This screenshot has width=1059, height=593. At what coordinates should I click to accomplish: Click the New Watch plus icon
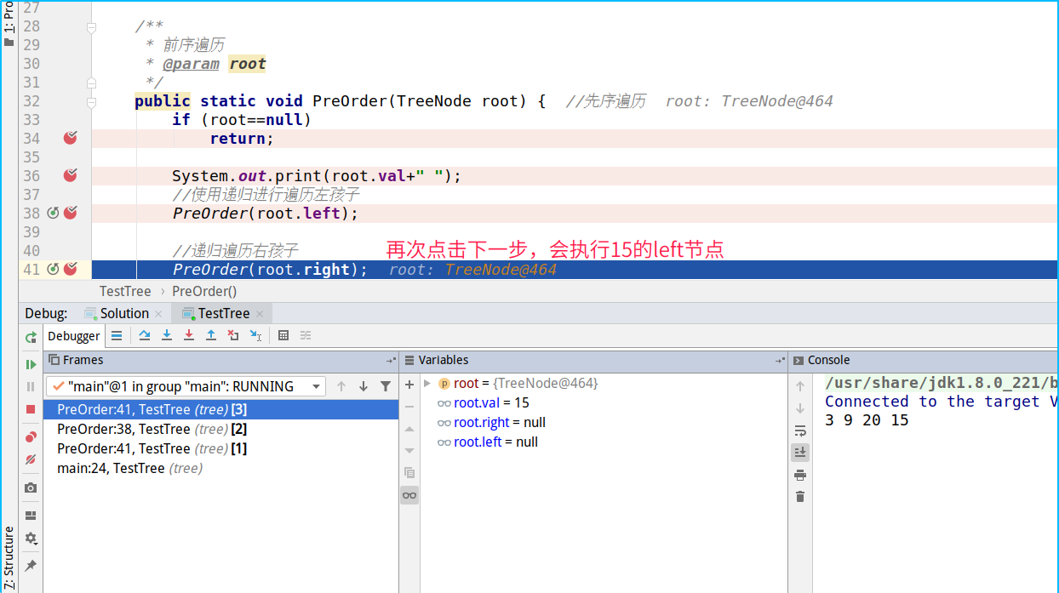coord(409,385)
